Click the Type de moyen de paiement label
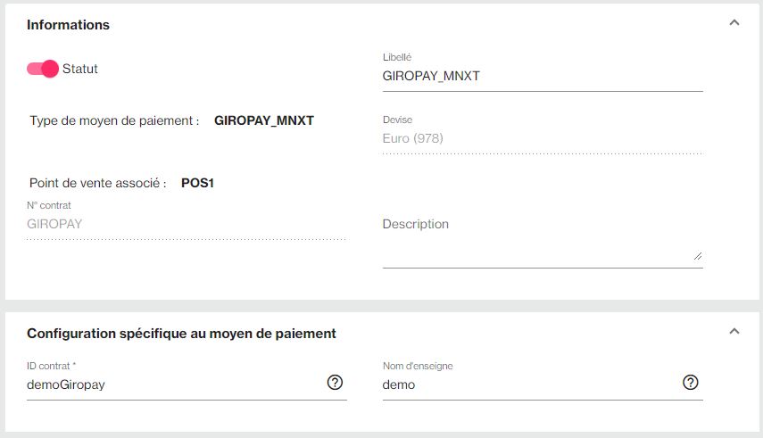 tap(114, 120)
